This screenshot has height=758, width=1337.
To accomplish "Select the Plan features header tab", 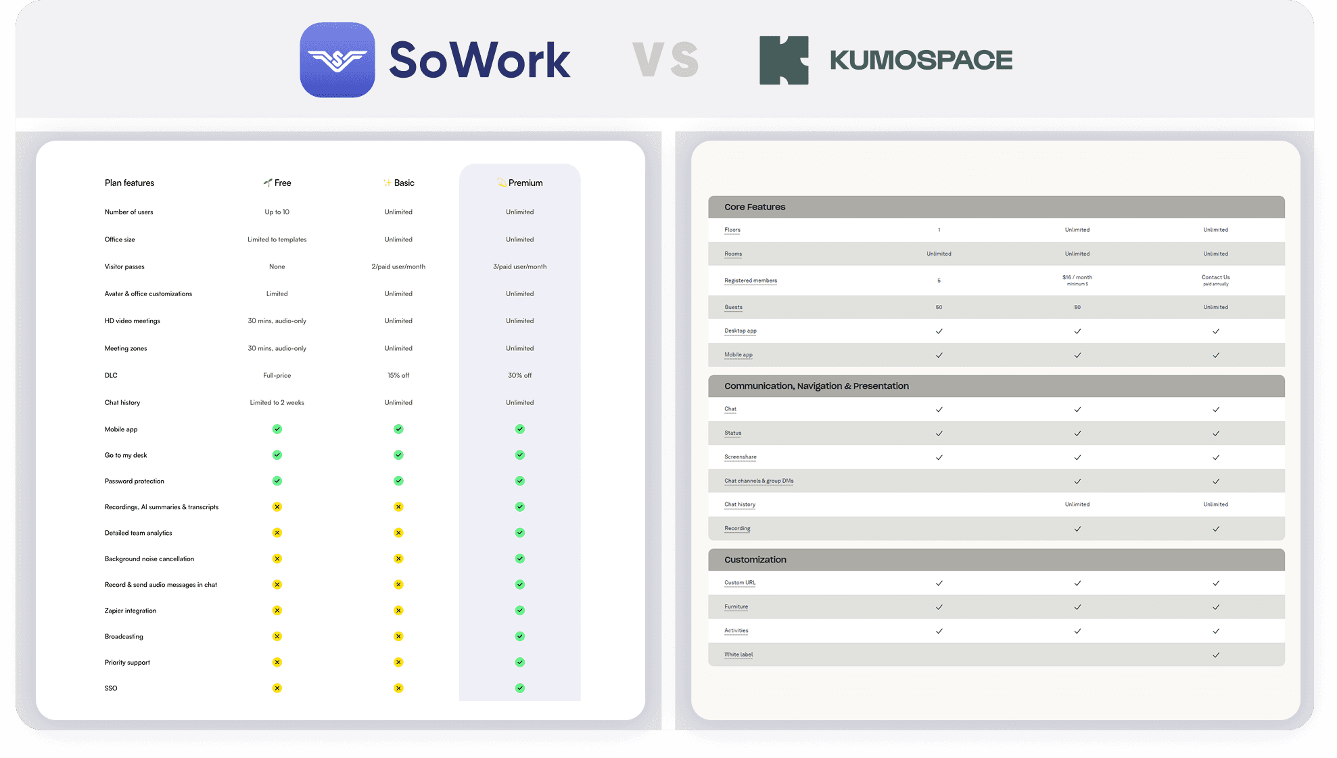I will [129, 183].
